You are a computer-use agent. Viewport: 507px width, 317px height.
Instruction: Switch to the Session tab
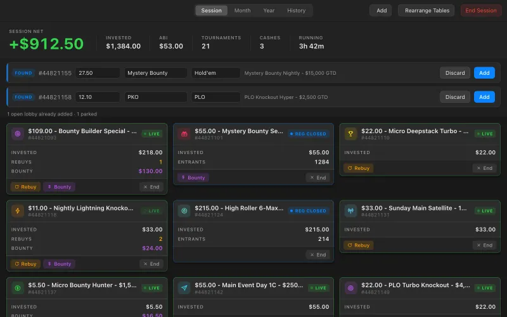pyautogui.click(x=211, y=10)
